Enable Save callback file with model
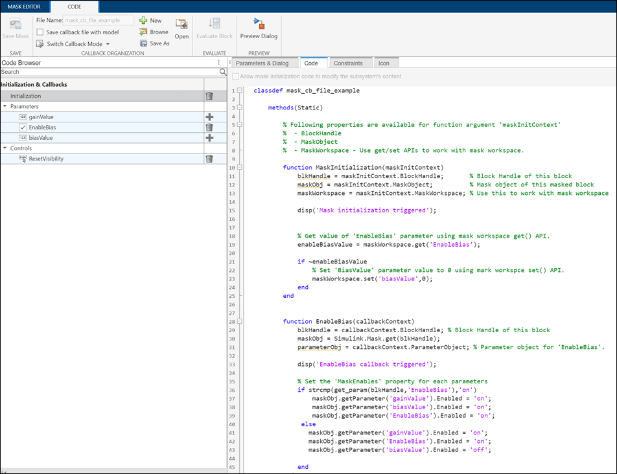Image resolution: width=617 pixels, height=474 pixels. tap(40, 32)
